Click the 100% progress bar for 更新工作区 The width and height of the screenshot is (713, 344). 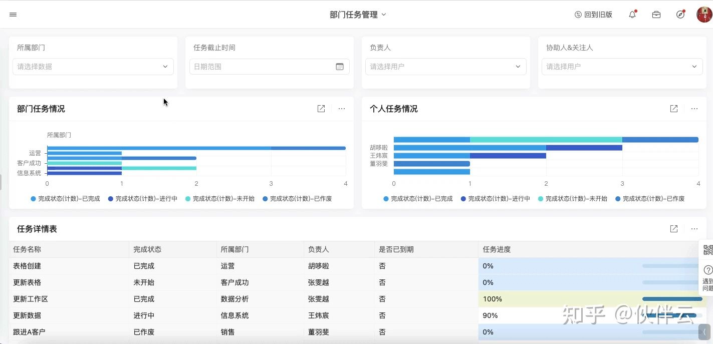pos(672,299)
